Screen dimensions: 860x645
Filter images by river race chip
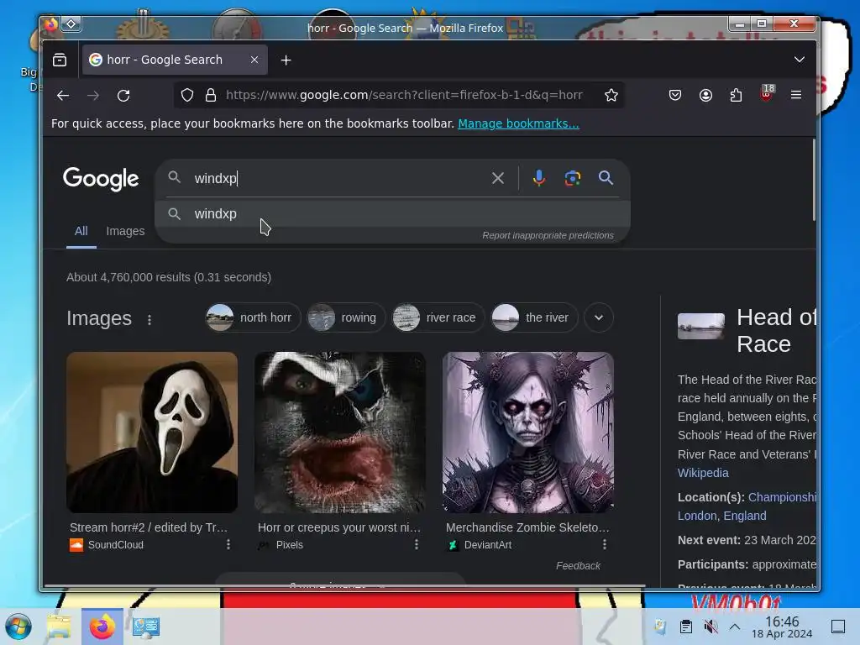[x=438, y=317]
